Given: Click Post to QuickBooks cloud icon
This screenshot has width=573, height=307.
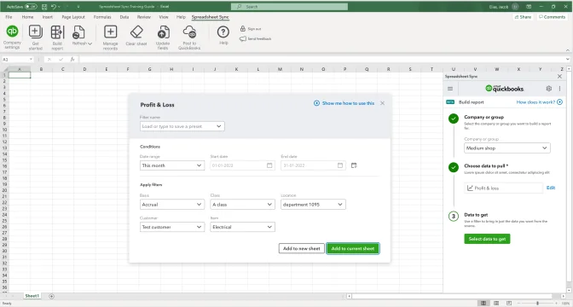Looking at the screenshot, I should (x=189, y=32).
